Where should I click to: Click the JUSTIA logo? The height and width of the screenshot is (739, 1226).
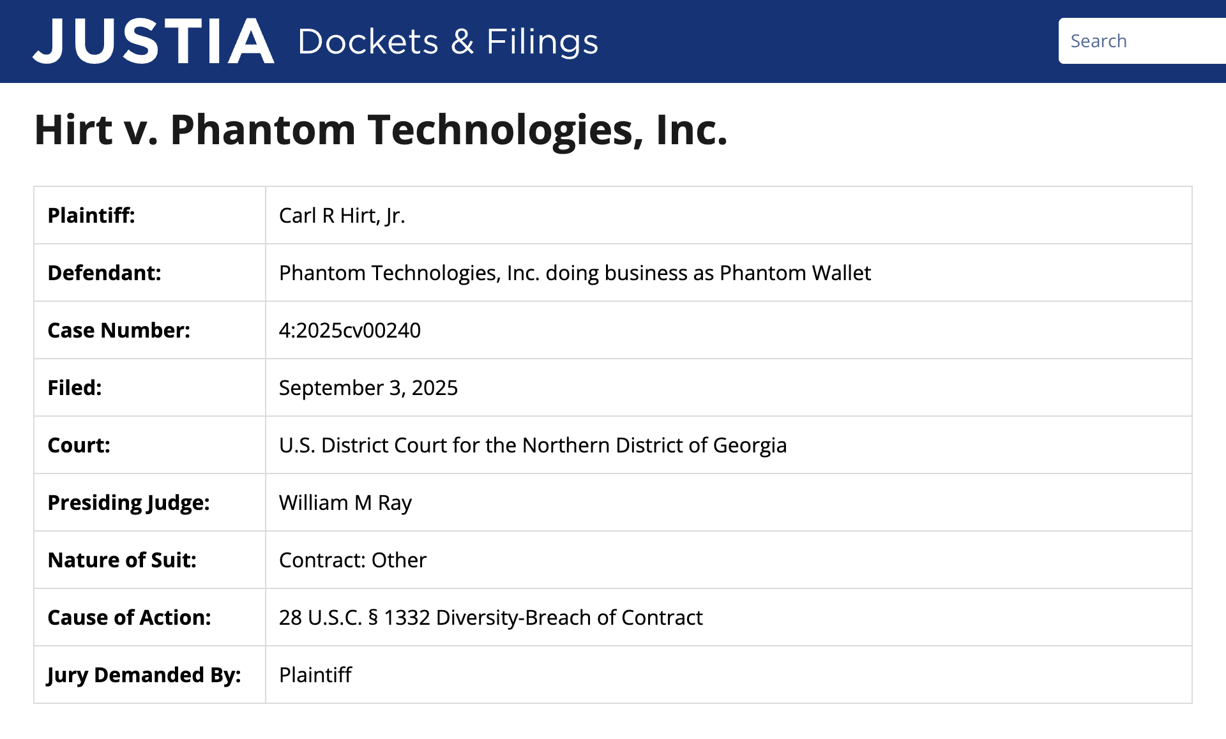coord(153,41)
